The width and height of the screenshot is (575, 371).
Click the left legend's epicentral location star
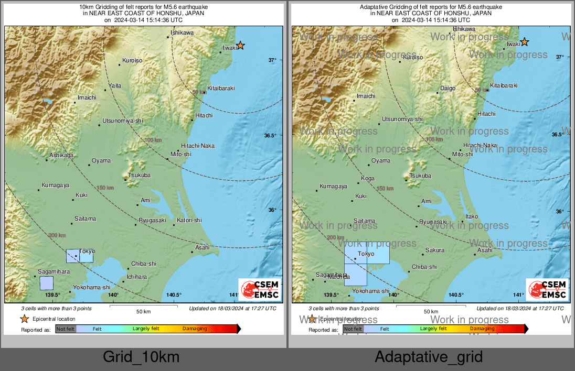coord(24,319)
